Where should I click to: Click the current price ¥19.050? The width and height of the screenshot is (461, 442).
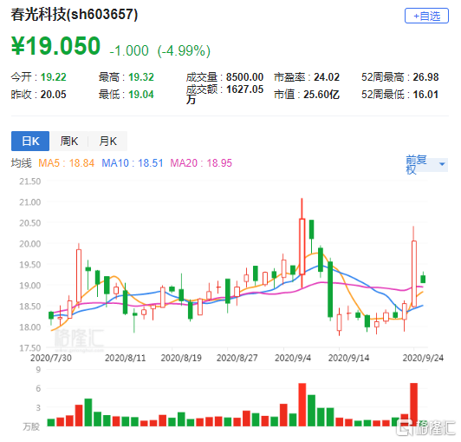tap(55, 46)
